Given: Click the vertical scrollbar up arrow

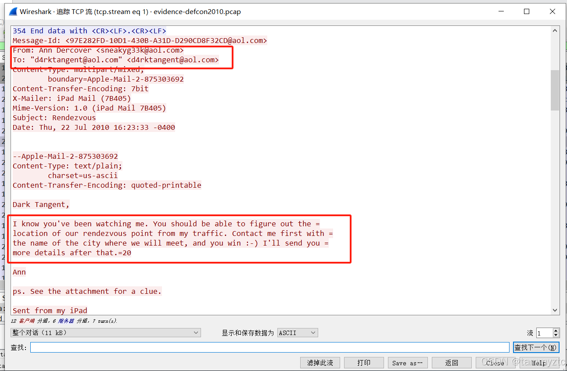Looking at the screenshot, I should 555,31.
